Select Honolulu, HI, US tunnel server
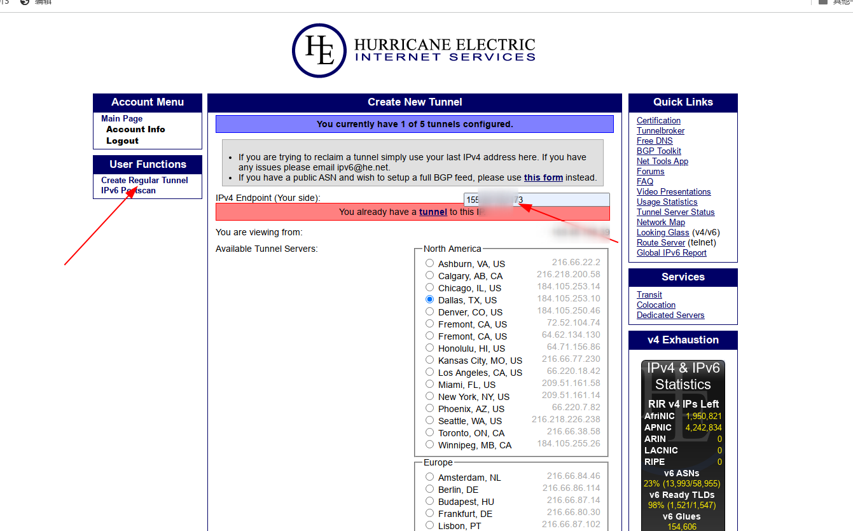This screenshot has height=531, width=853. (x=430, y=348)
